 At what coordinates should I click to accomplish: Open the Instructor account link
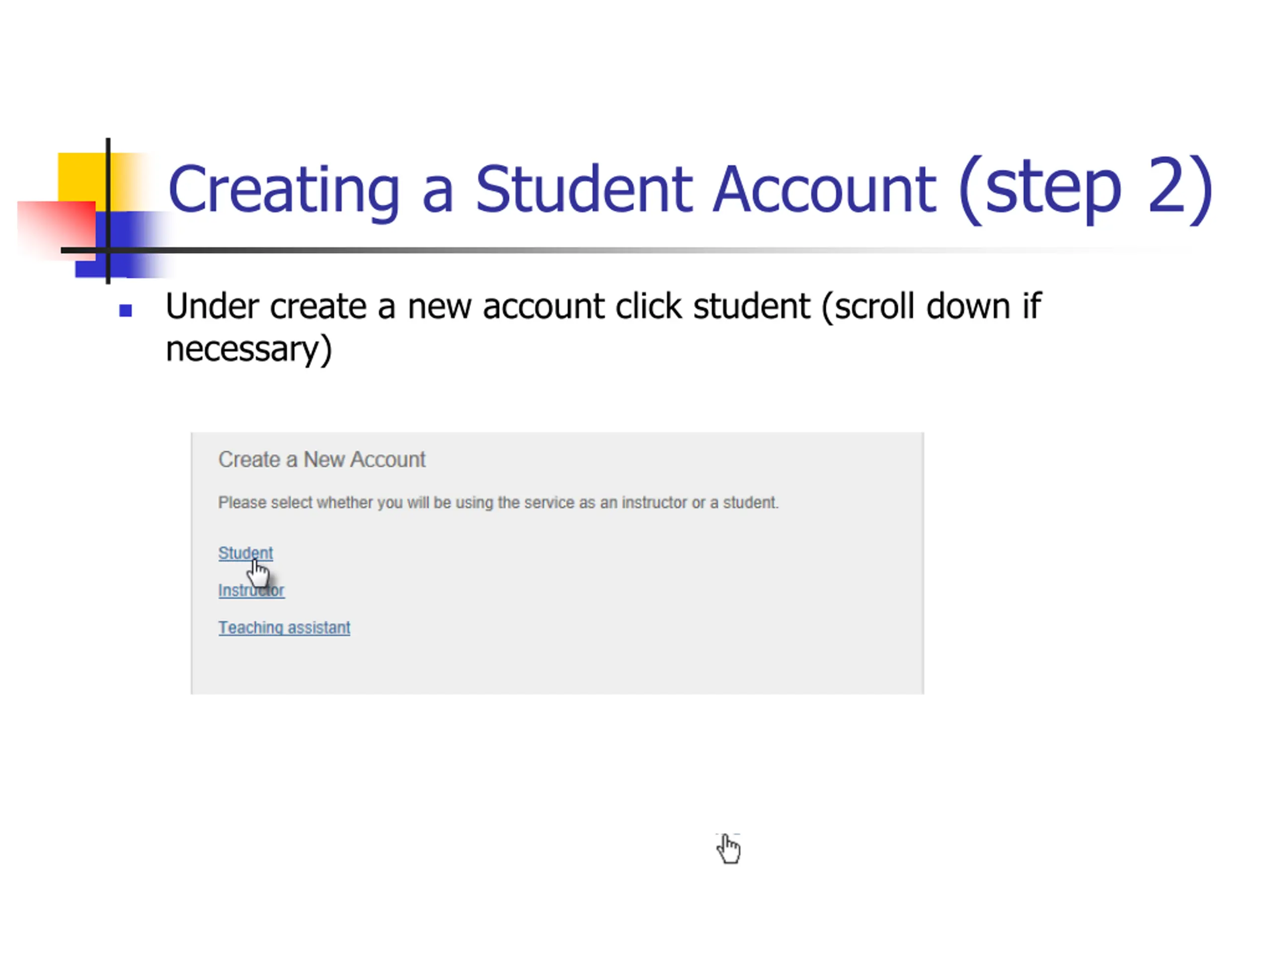pyautogui.click(x=251, y=591)
